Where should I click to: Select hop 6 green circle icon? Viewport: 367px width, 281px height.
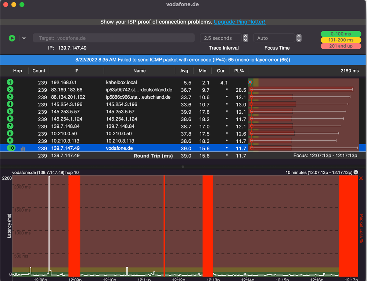[10, 119]
